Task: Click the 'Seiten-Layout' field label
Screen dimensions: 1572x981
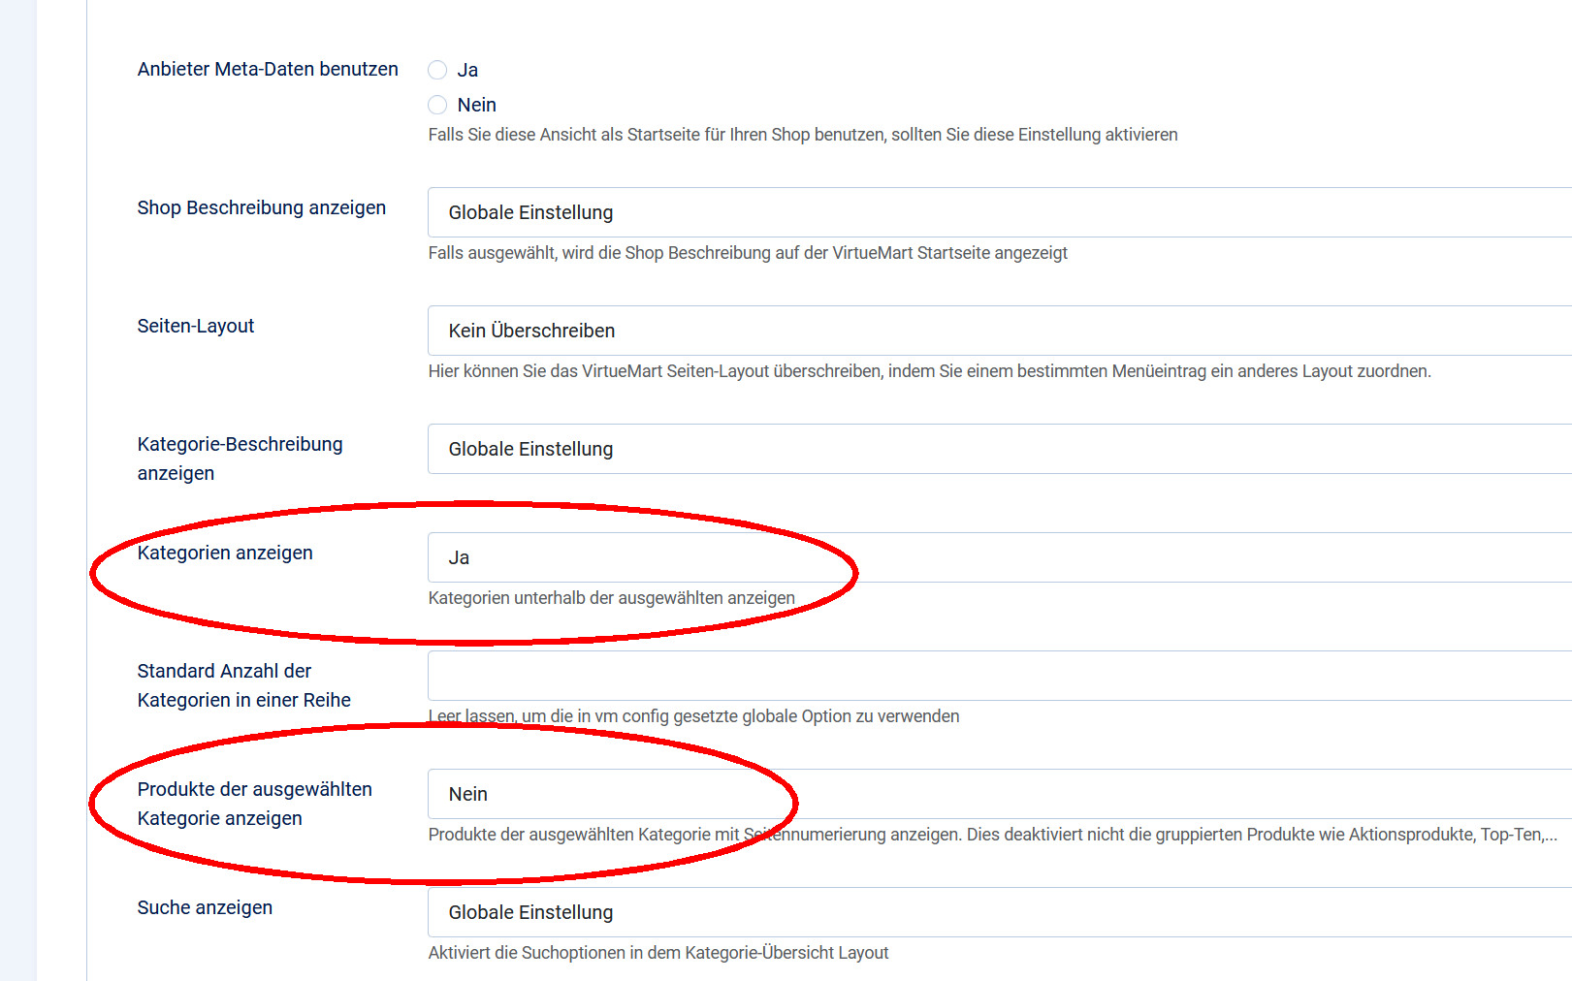Action: tap(196, 326)
